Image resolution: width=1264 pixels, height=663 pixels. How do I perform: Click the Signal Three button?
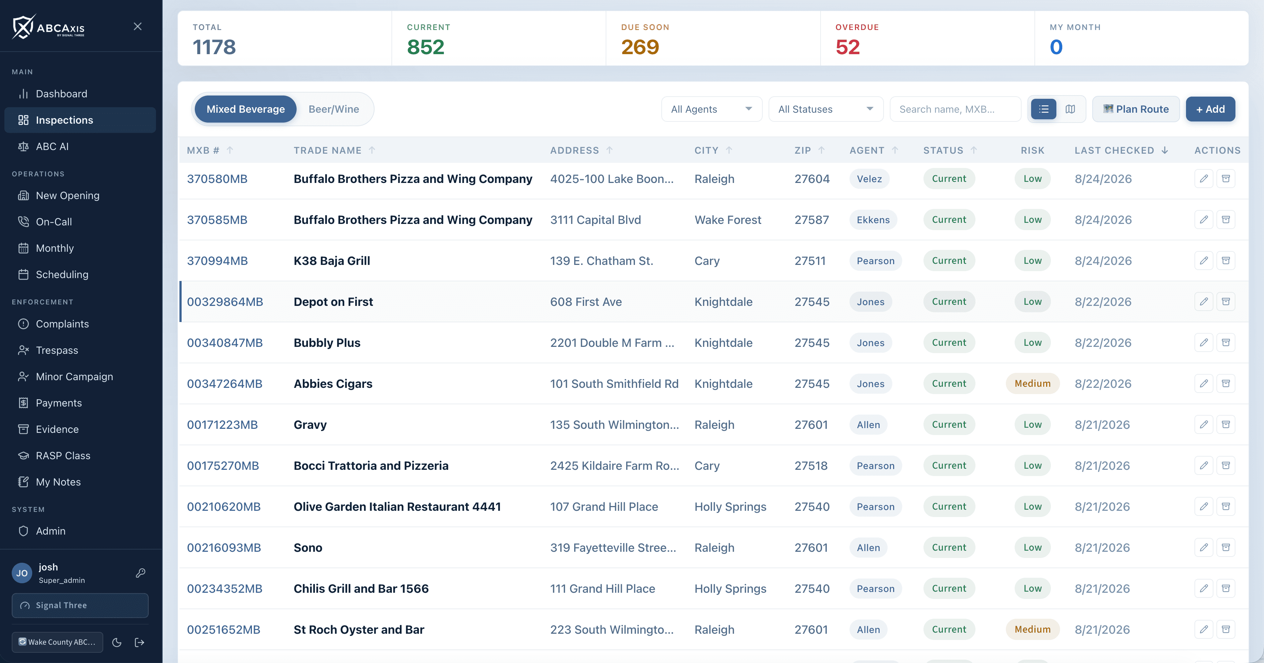[80, 605]
